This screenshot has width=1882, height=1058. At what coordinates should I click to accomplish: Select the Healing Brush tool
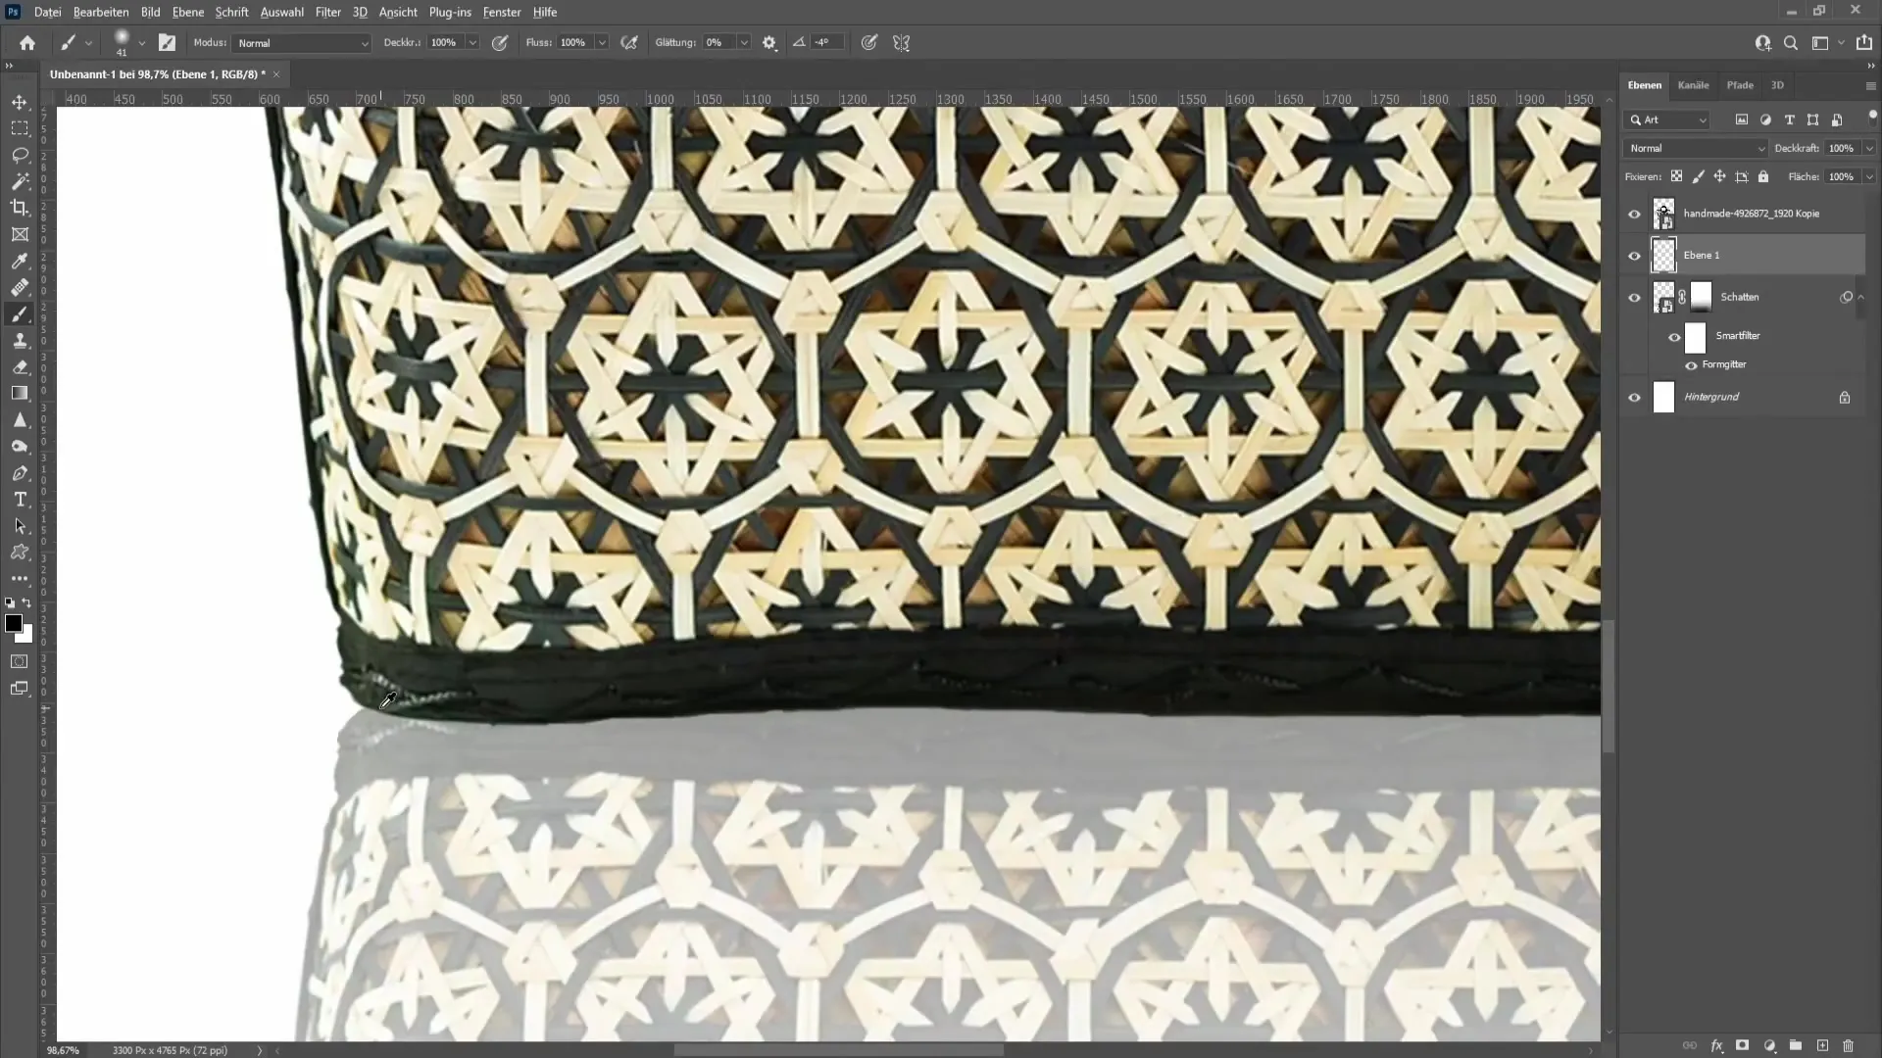click(x=18, y=285)
